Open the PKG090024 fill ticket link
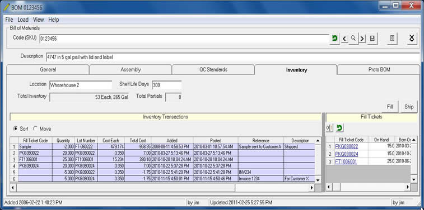Viewport: 424px width, 210px height. (x=346, y=154)
